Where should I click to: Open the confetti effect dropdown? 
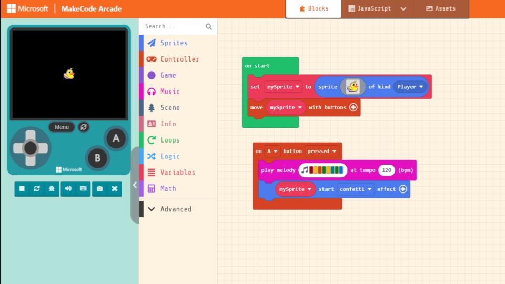[x=356, y=189]
